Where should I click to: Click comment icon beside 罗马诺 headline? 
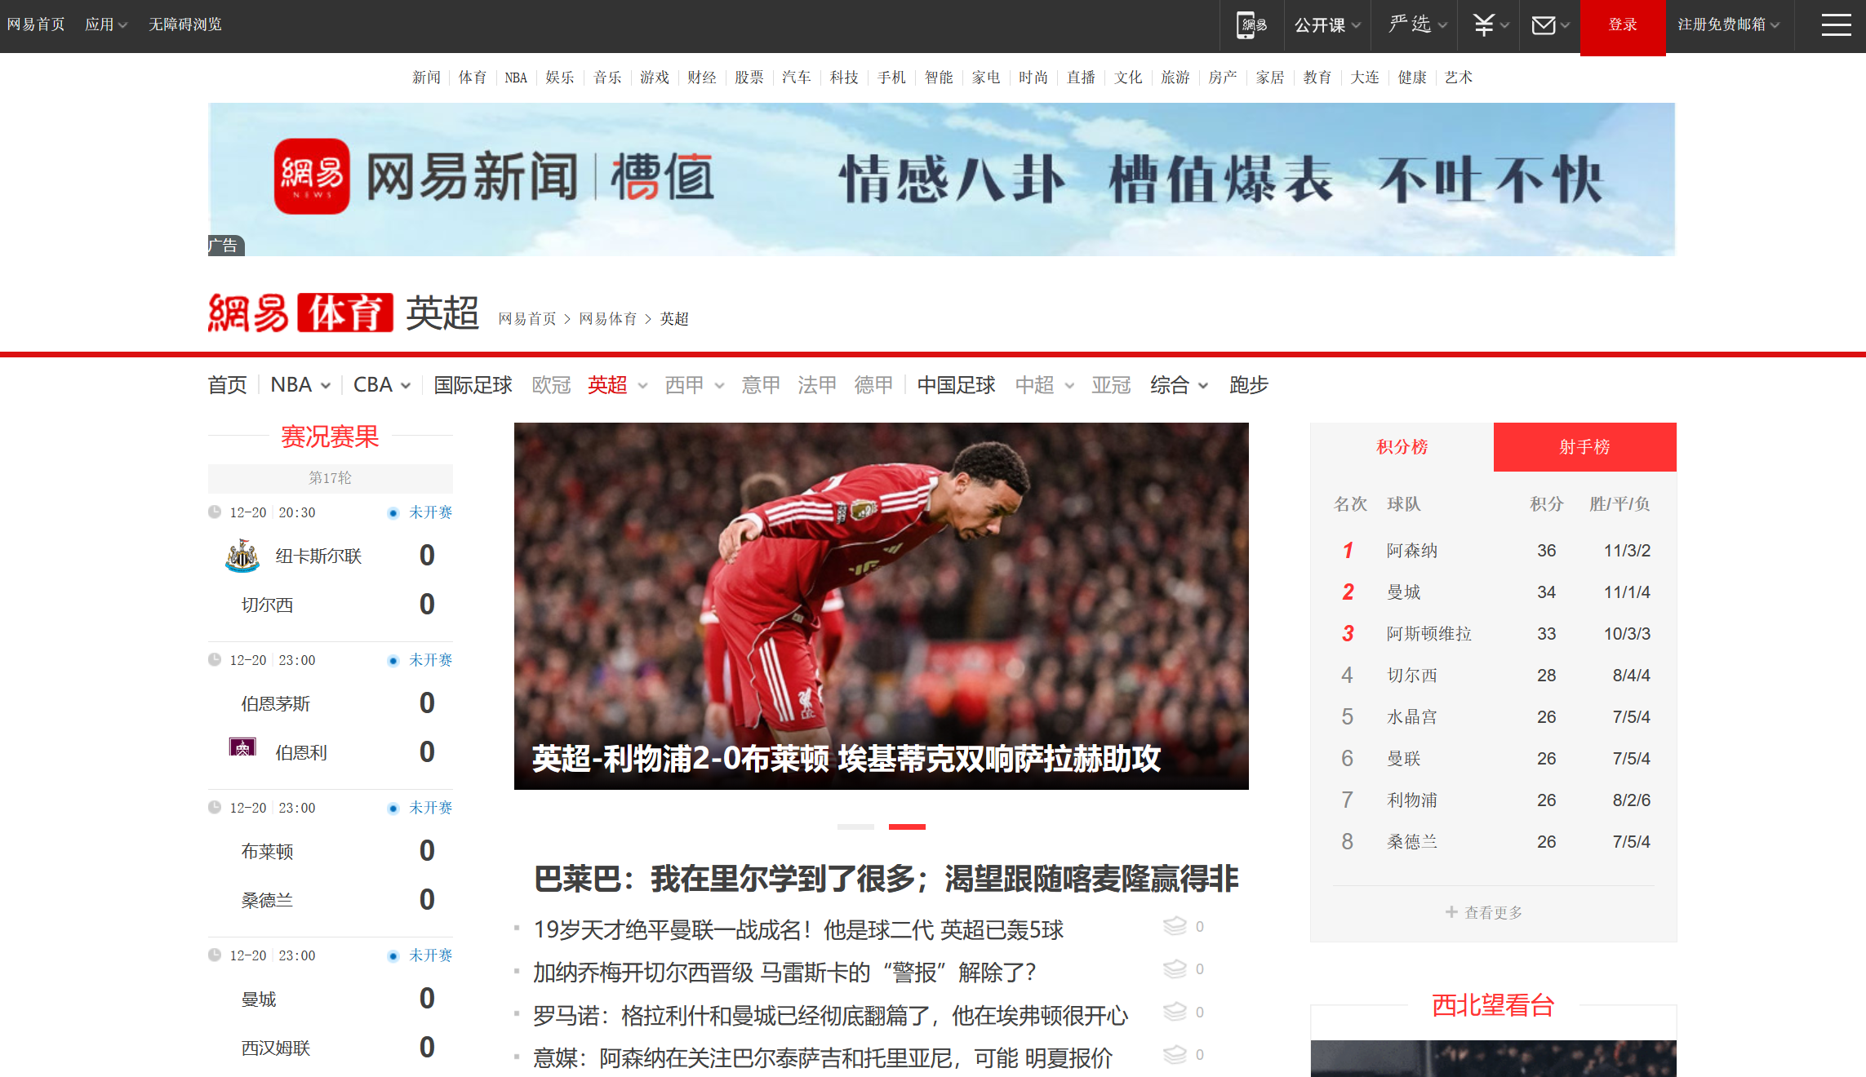pyautogui.click(x=1175, y=1012)
